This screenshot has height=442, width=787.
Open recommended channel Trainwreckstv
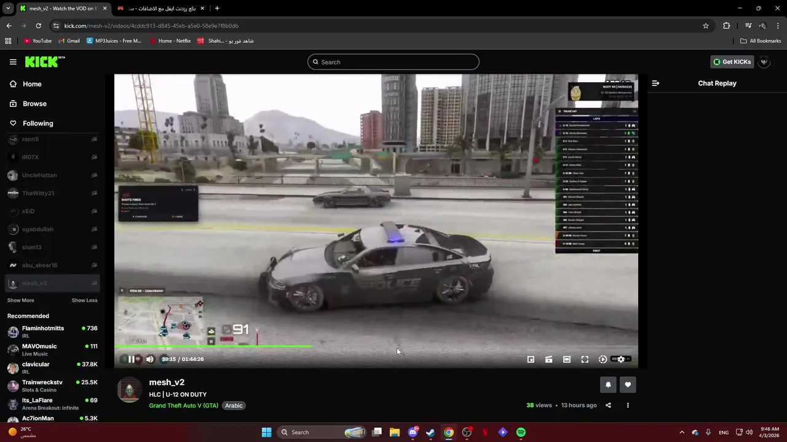(x=52, y=386)
